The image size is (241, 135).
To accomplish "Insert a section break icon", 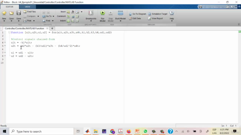I will [x=68, y=12].
